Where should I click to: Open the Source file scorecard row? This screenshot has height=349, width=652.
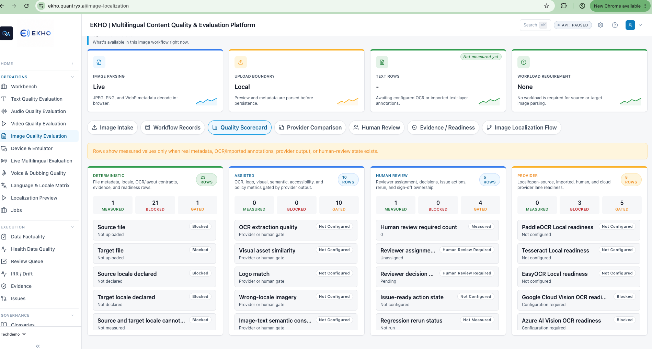[155, 230]
